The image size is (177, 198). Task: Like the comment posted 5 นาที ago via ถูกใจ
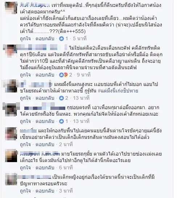pyautogui.click(x=25, y=38)
